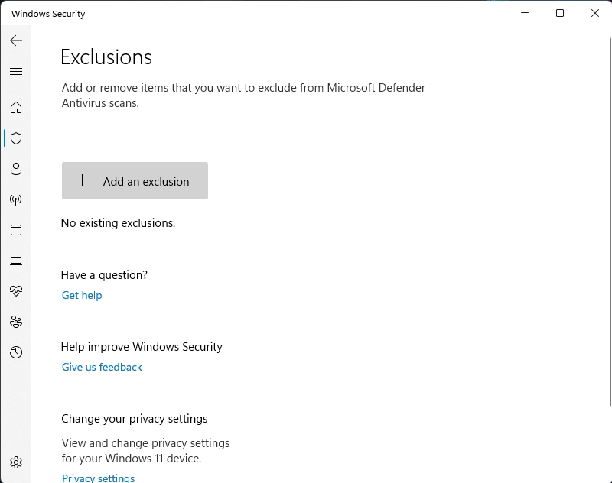Viewport: 612px width, 483px height.
Task: Open Device security laptop icon
Action: (16, 261)
